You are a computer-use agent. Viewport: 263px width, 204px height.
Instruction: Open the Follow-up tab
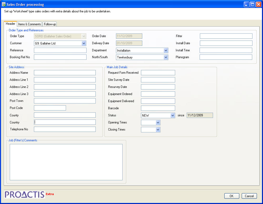(x=50, y=24)
